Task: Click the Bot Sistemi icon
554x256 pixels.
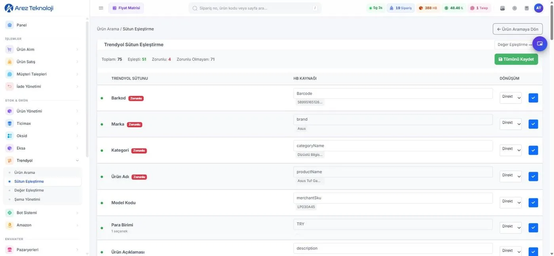Action: (x=9, y=213)
